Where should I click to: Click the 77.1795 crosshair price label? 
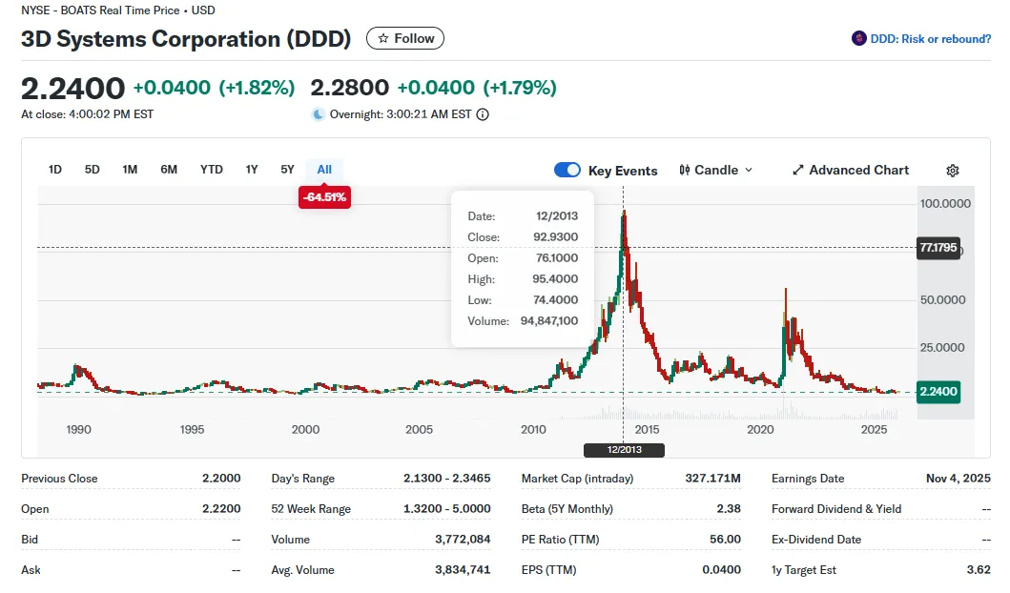click(x=937, y=248)
